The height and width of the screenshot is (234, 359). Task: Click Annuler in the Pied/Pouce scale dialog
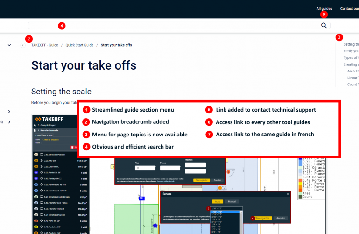click(217, 180)
